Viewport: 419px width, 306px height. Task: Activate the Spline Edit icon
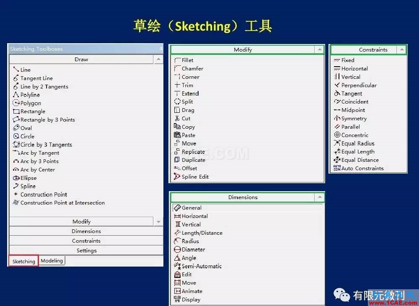tap(177, 177)
